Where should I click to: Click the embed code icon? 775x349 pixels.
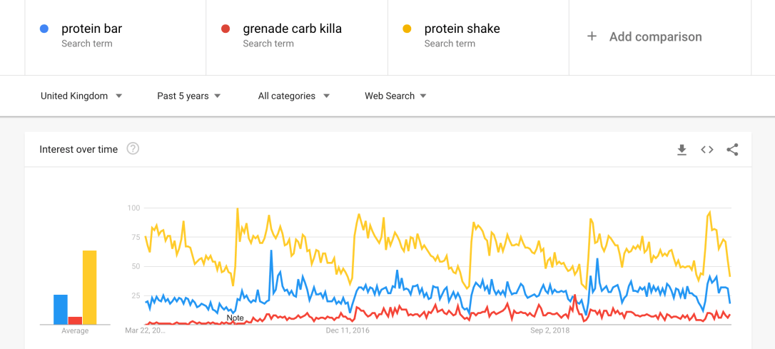[x=706, y=150]
